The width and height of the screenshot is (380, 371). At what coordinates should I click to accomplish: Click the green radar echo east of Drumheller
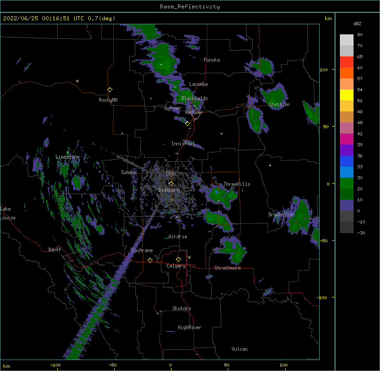pyautogui.click(x=300, y=216)
